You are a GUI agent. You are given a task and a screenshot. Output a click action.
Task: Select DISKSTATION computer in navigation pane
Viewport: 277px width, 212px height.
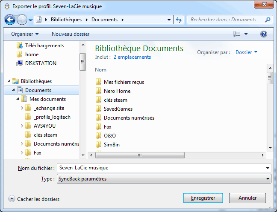coord(40,63)
